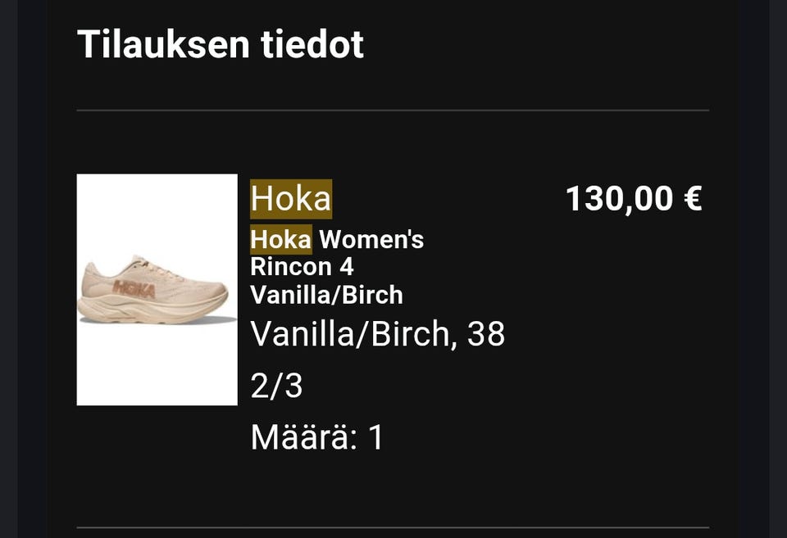Open the Hoka shoe product thumbnail
This screenshot has width=787, height=538.
157,289
